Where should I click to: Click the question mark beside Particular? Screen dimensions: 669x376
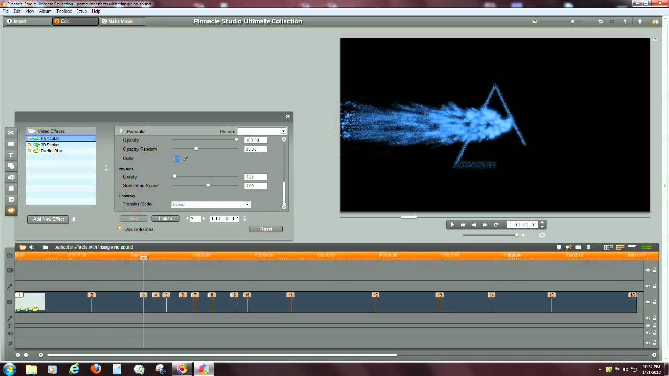click(x=121, y=131)
